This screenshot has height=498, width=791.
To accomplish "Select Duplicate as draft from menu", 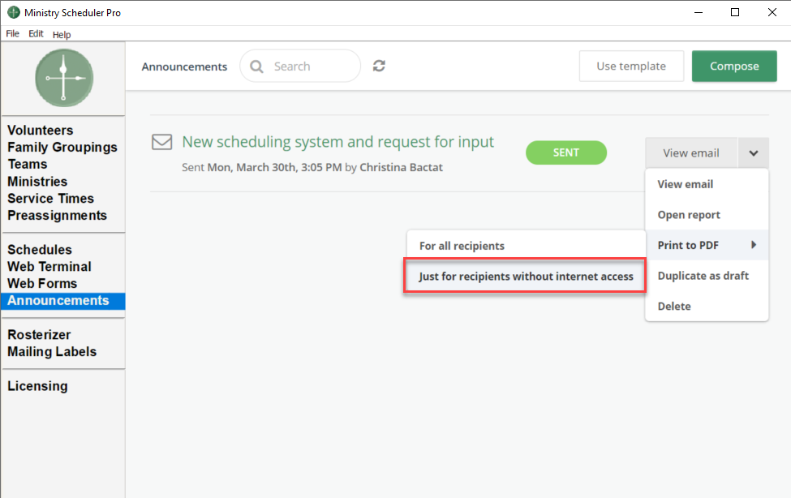I will coord(703,276).
